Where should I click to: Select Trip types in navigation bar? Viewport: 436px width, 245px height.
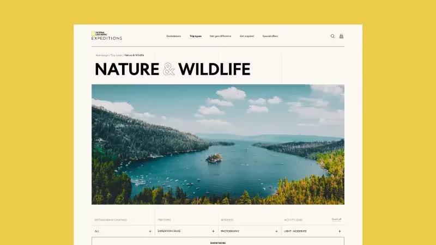(x=196, y=36)
